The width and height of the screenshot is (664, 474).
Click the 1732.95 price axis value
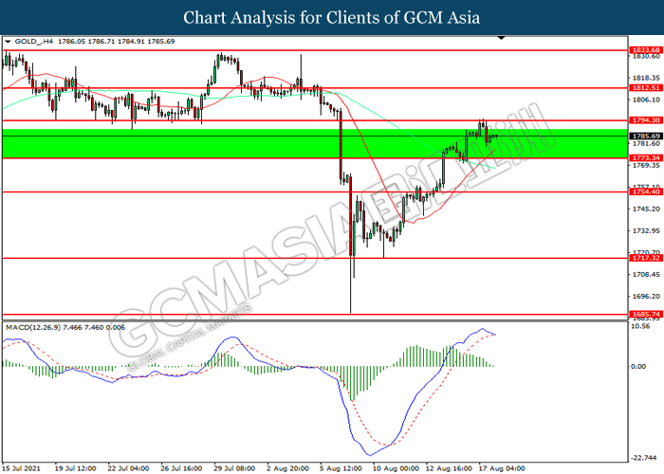[646, 231]
